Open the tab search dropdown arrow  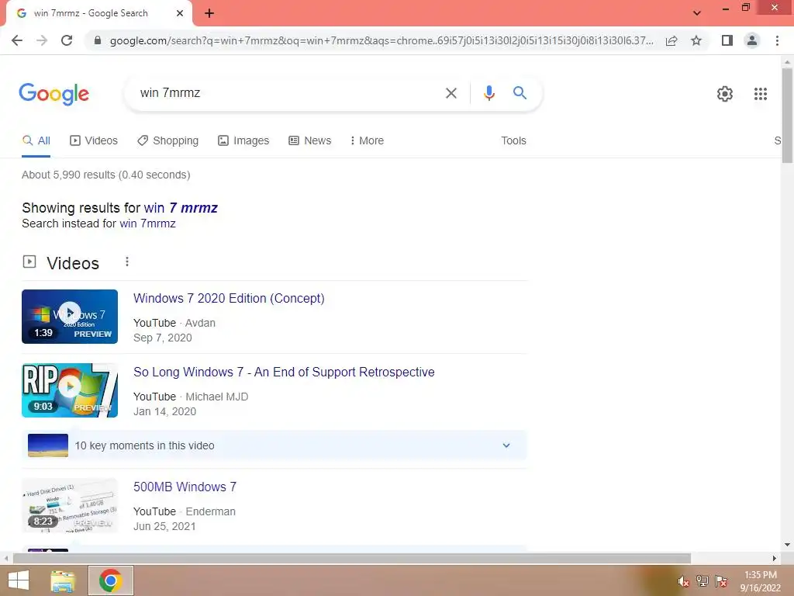tap(697, 13)
